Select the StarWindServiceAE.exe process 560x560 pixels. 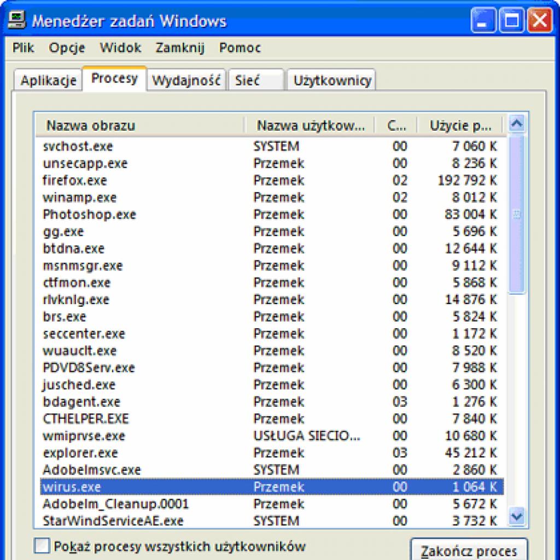point(271,521)
